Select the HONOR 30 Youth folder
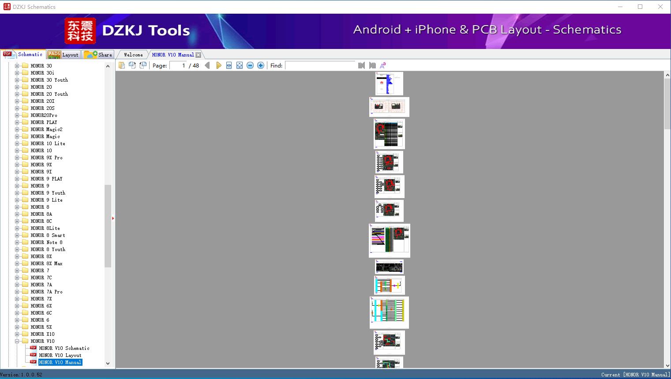 [49, 80]
